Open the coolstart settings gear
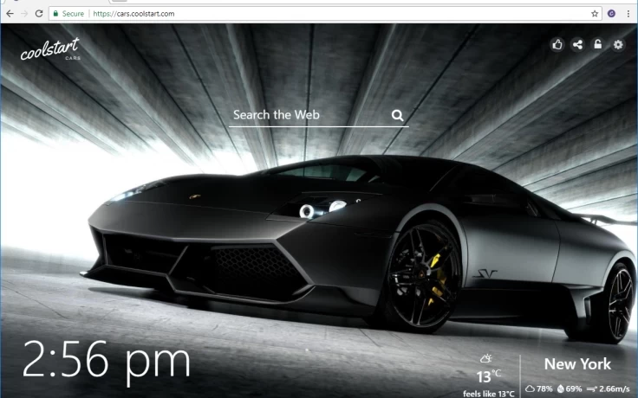 pos(618,44)
